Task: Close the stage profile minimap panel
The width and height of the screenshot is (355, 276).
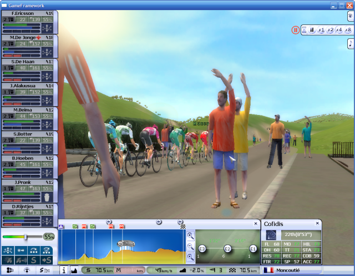Action: [x=256, y=223]
